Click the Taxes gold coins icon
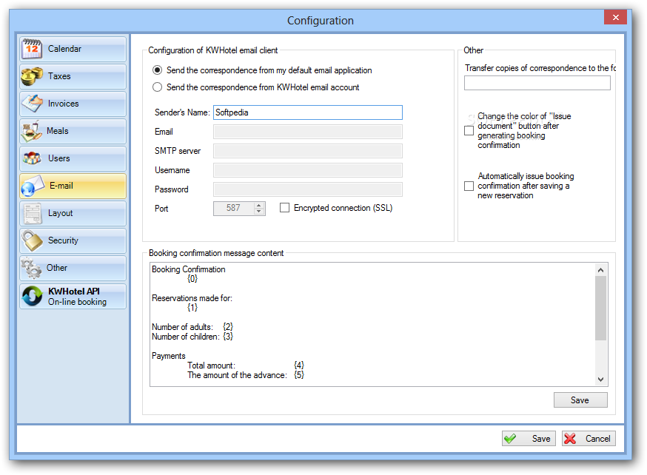The width and height of the screenshot is (647, 475). point(32,76)
